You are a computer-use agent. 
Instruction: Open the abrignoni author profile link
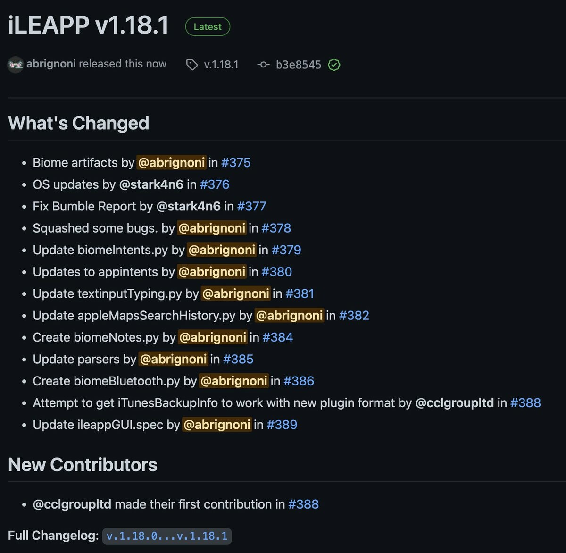[x=51, y=64]
